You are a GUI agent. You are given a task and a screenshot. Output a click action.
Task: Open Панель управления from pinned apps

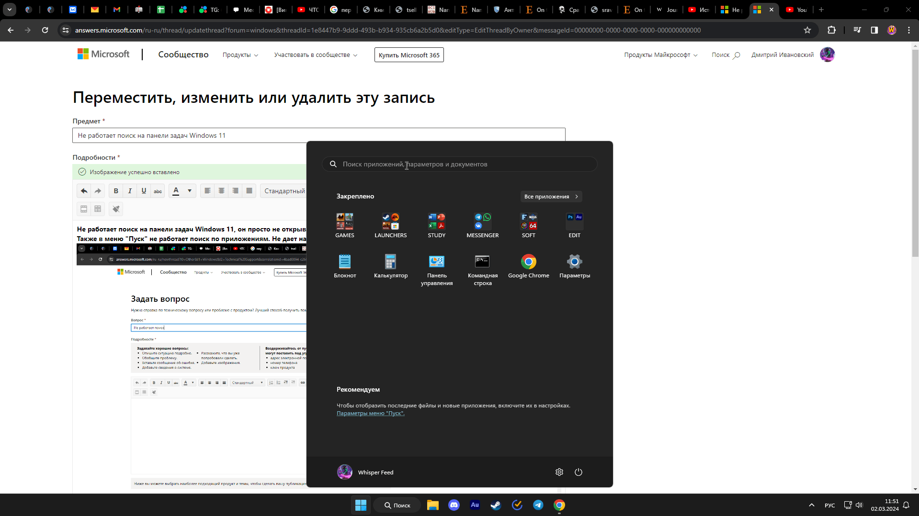click(437, 270)
